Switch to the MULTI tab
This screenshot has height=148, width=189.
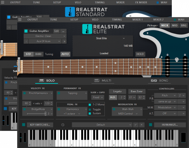(103, 81)
